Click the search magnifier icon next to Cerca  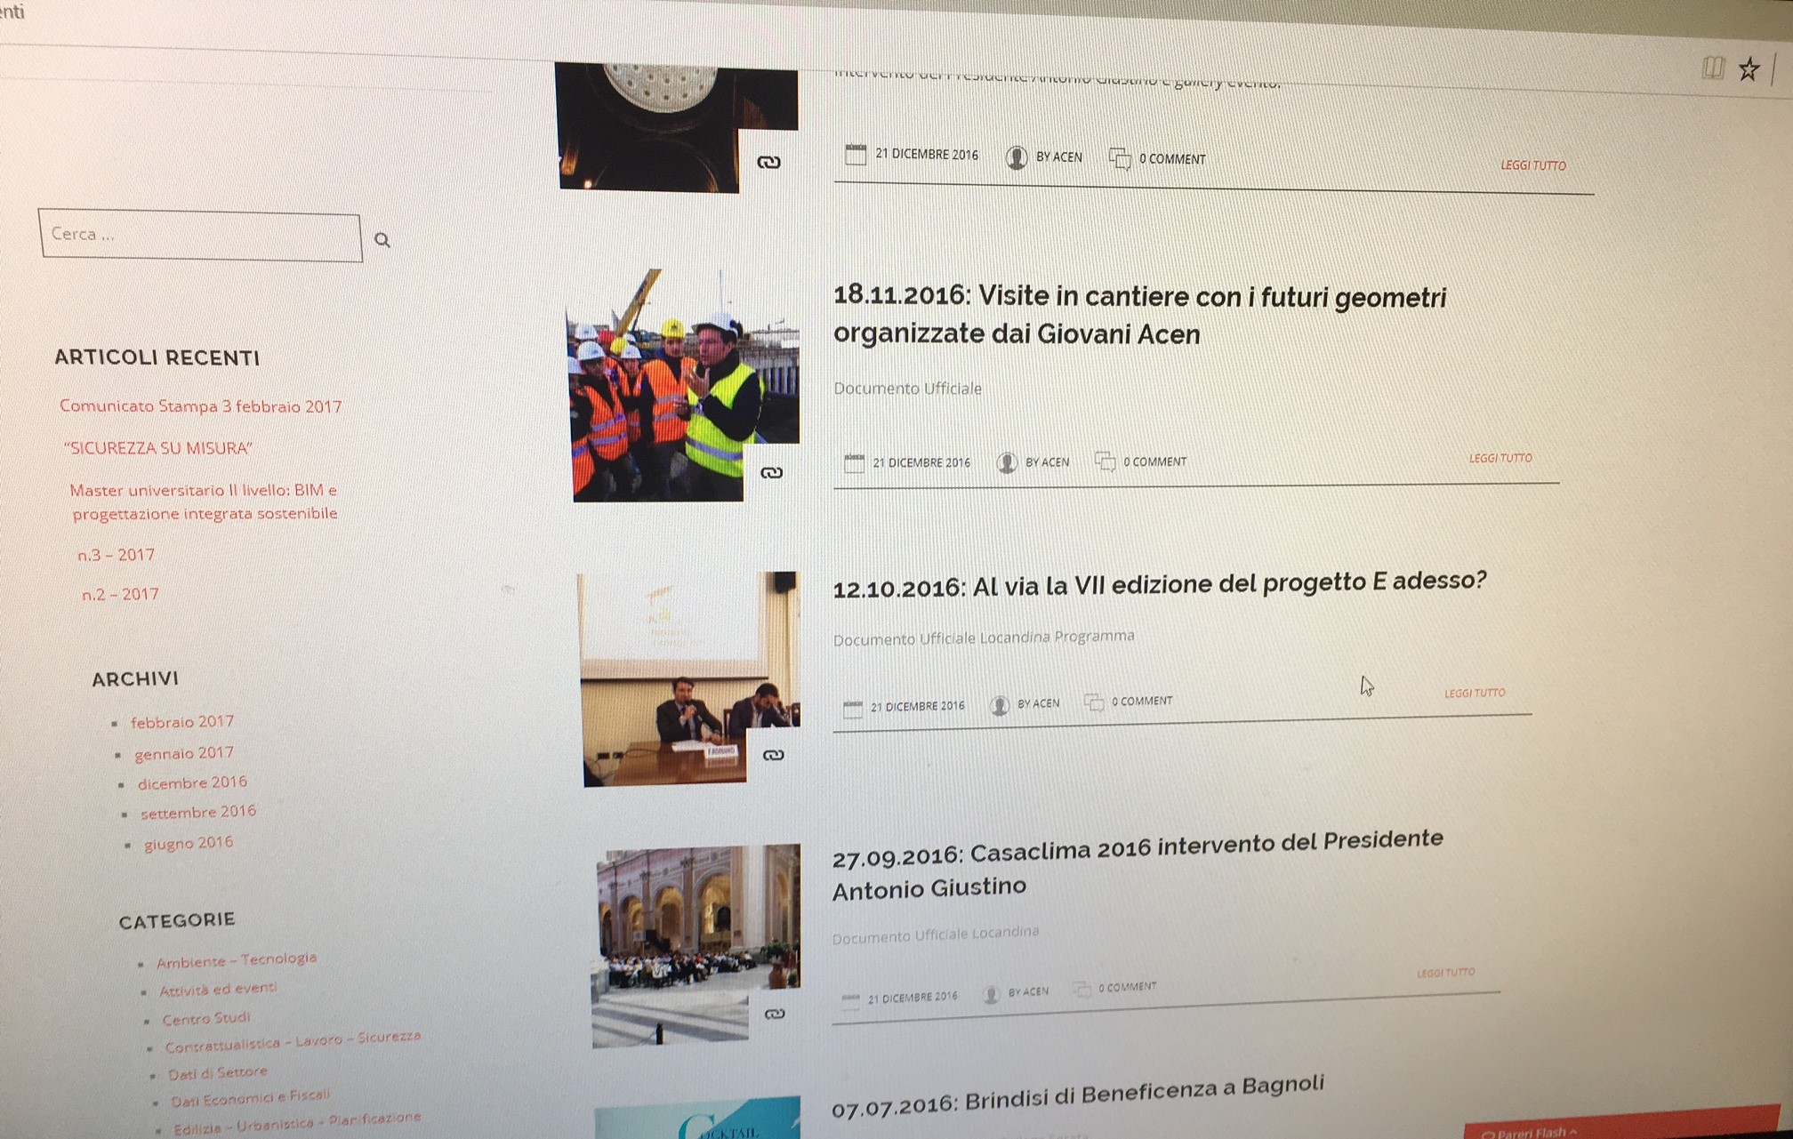pos(382,240)
